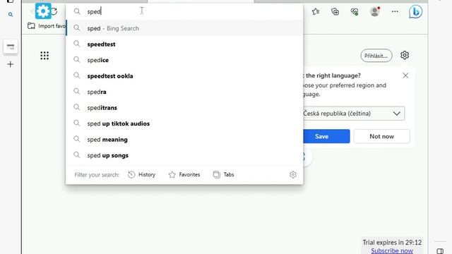
Task: Filter search by Favorites
Action: coord(184,174)
